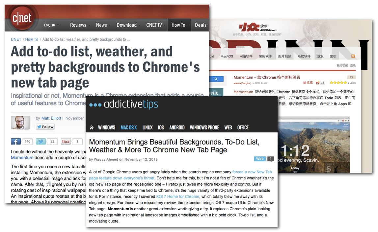Click the Momentum Brings Beautiful Backgrounds headline
This screenshot has height=232, width=378.
(174, 146)
